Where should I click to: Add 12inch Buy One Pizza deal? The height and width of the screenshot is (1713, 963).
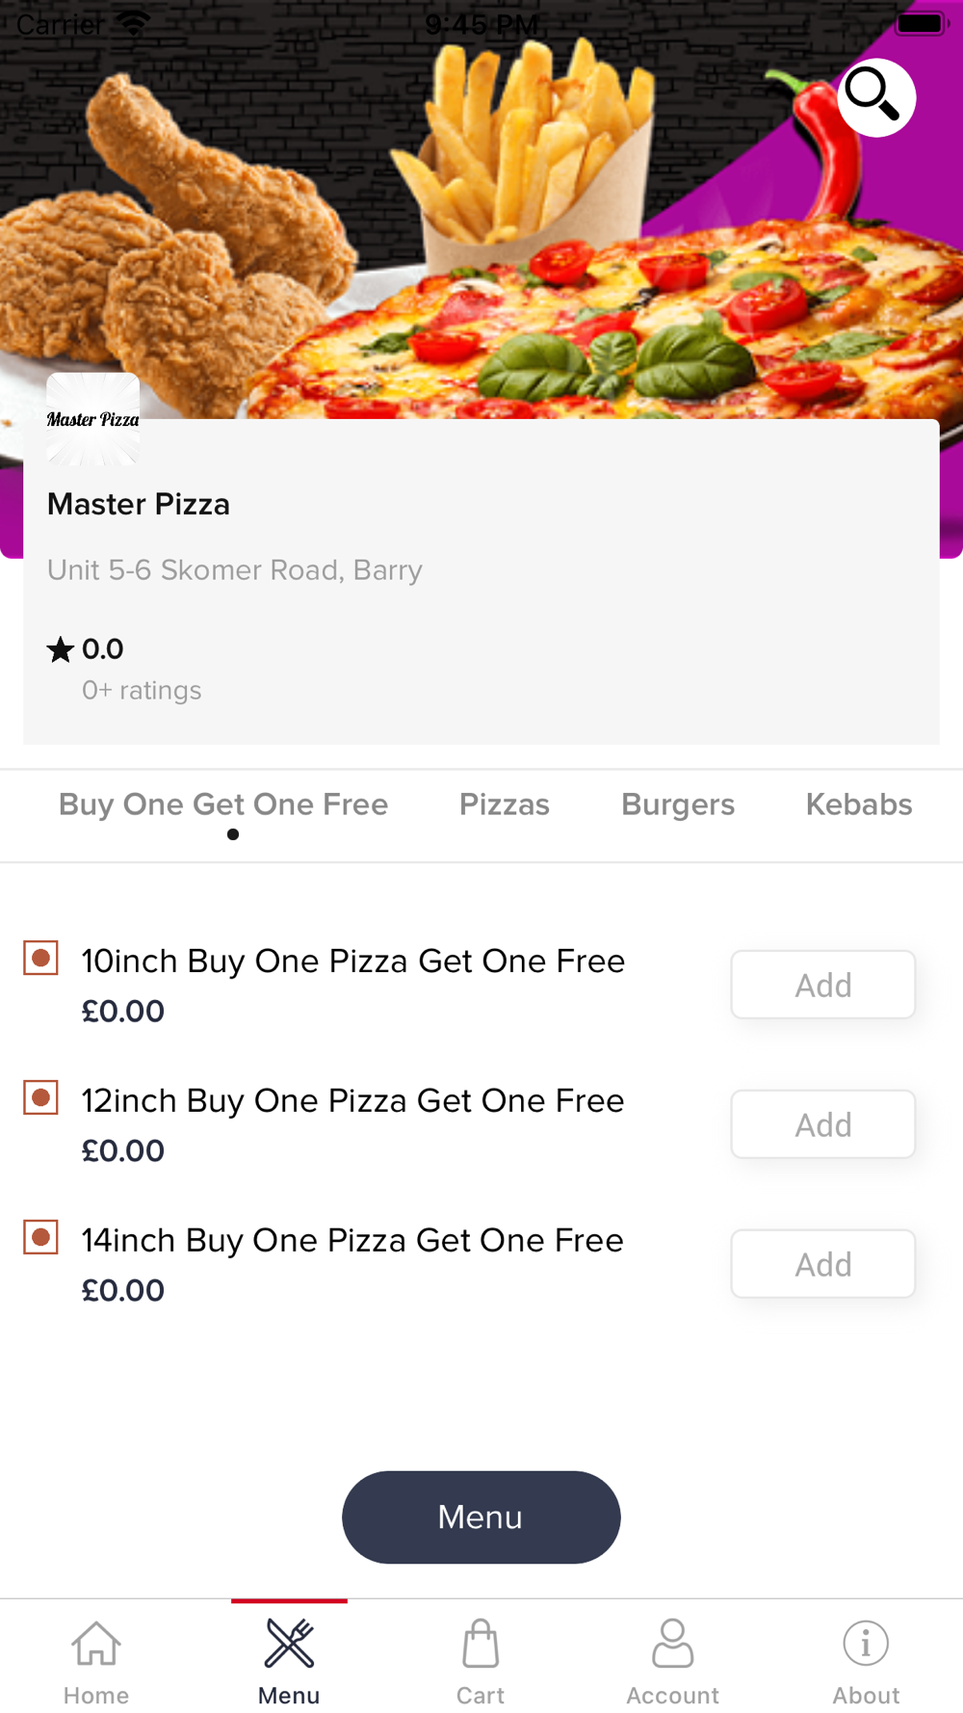pos(822,1124)
